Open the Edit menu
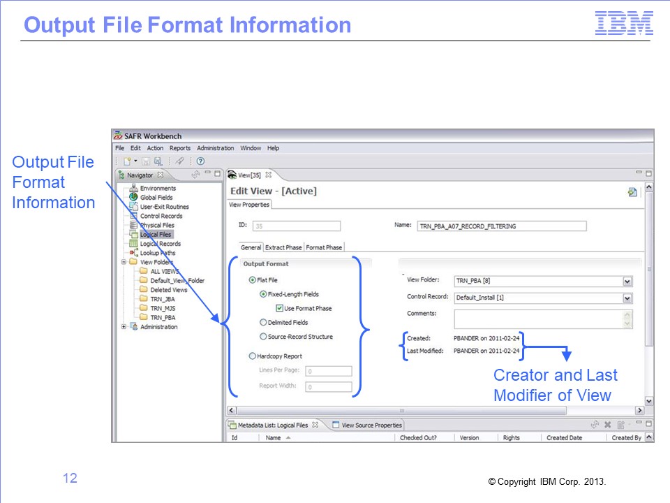The image size is (670, 503). (135, 148)
